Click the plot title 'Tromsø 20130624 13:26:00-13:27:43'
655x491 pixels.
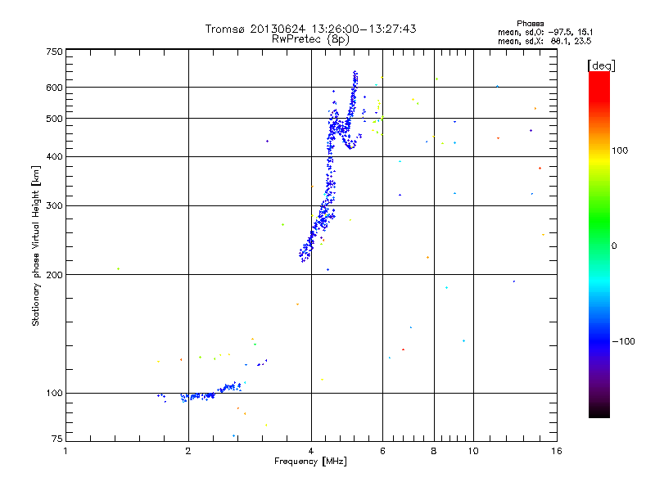click(310, 29)
